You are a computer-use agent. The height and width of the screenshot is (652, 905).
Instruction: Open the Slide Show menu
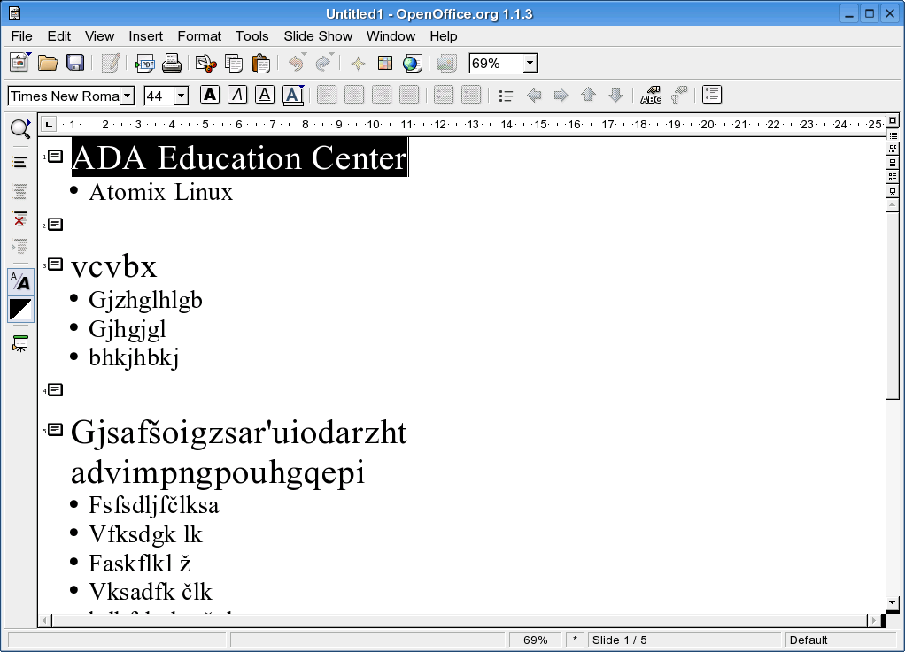318,36
